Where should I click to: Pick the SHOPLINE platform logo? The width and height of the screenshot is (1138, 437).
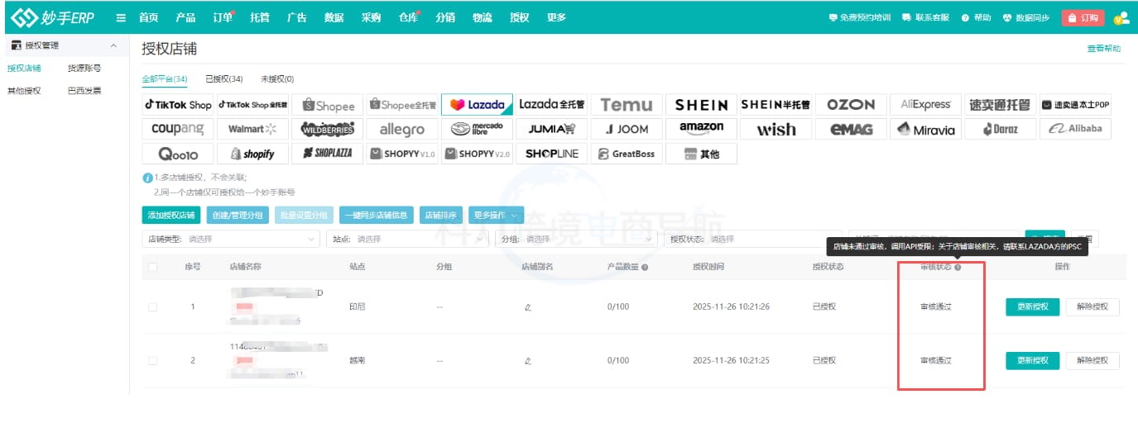pos(552,154)
